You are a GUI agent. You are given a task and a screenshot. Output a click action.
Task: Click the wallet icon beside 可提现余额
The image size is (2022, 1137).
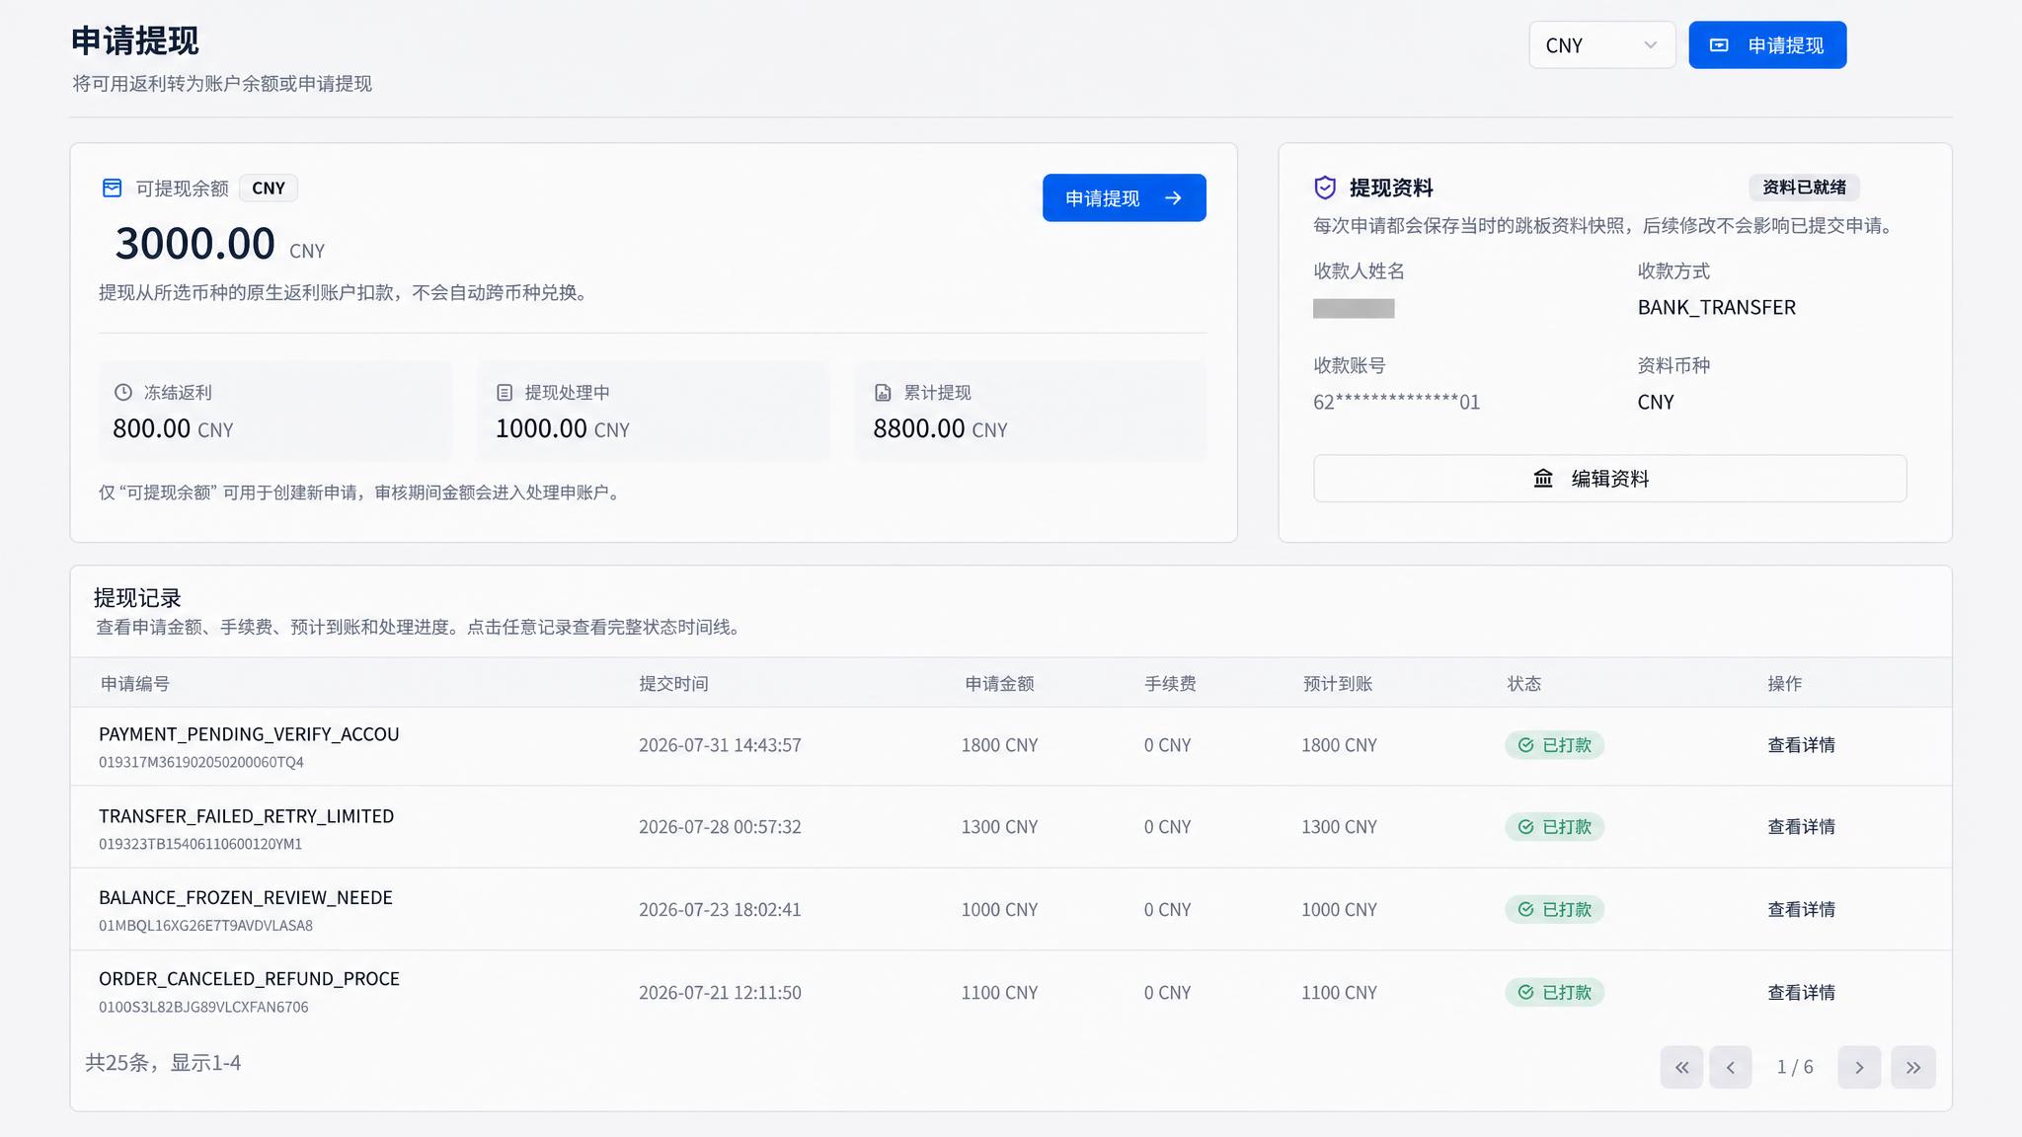[113, 189]
